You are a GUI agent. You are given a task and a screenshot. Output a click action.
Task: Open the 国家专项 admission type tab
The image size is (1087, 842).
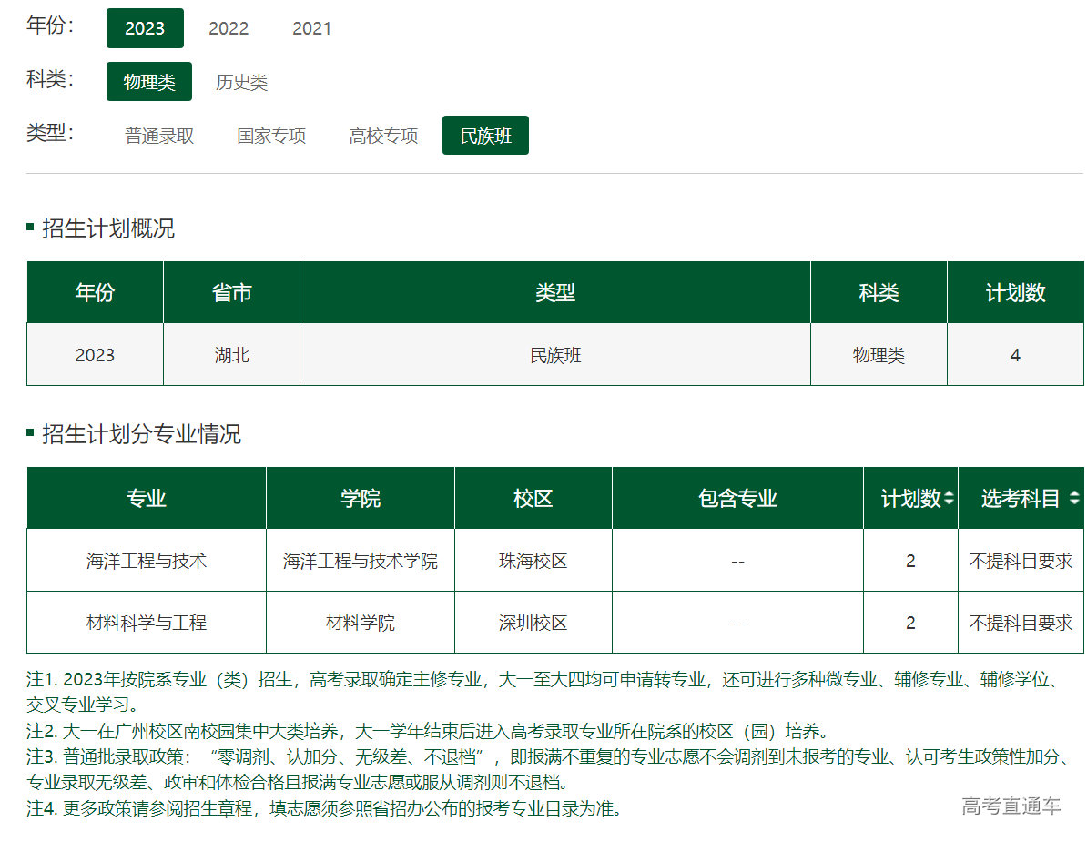point(271,136)
